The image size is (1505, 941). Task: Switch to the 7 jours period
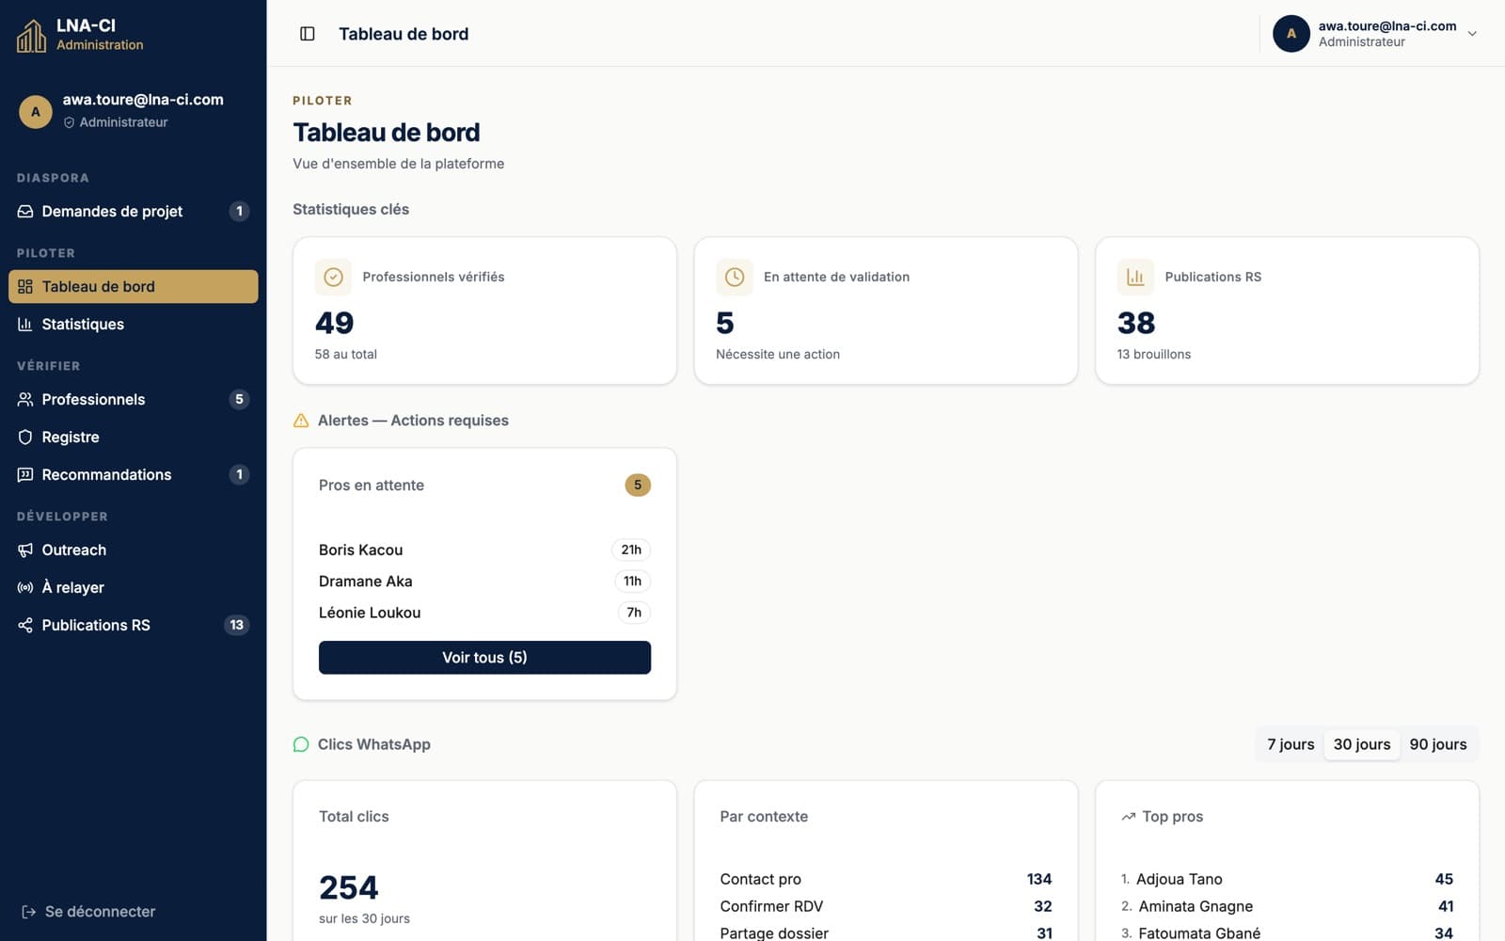click(1291, 744)
